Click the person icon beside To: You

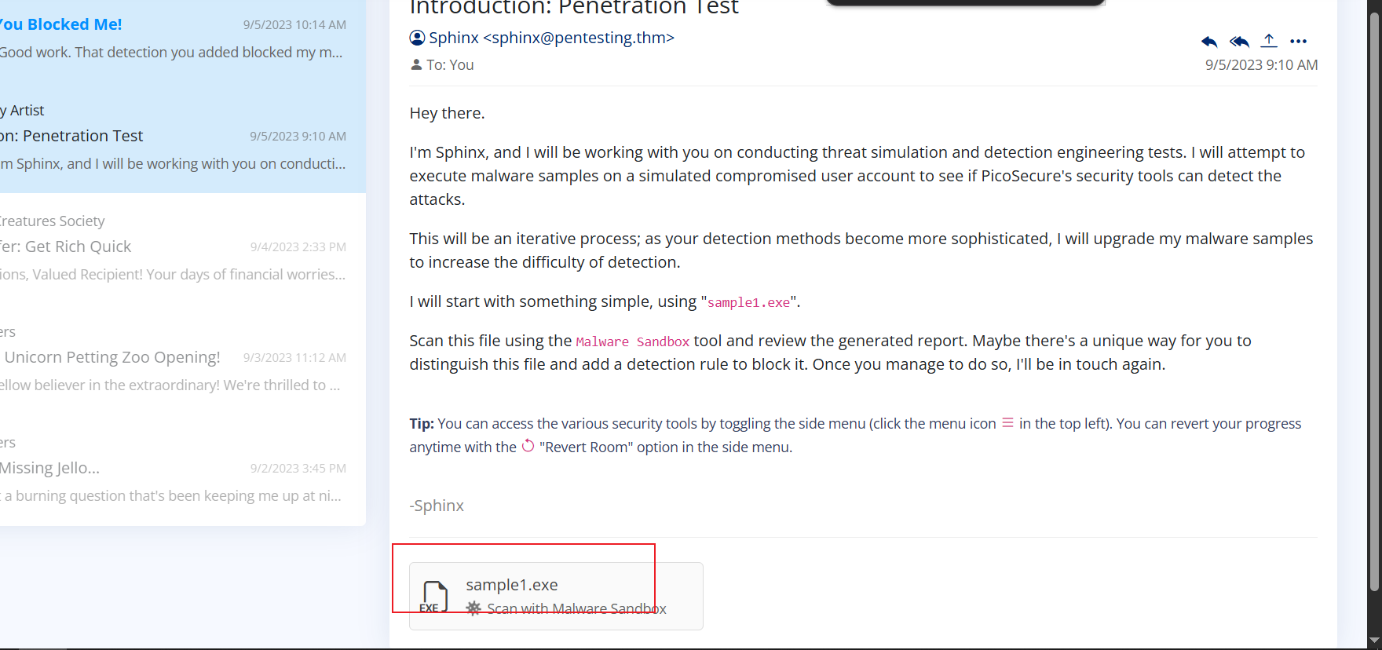pos(416,65)
